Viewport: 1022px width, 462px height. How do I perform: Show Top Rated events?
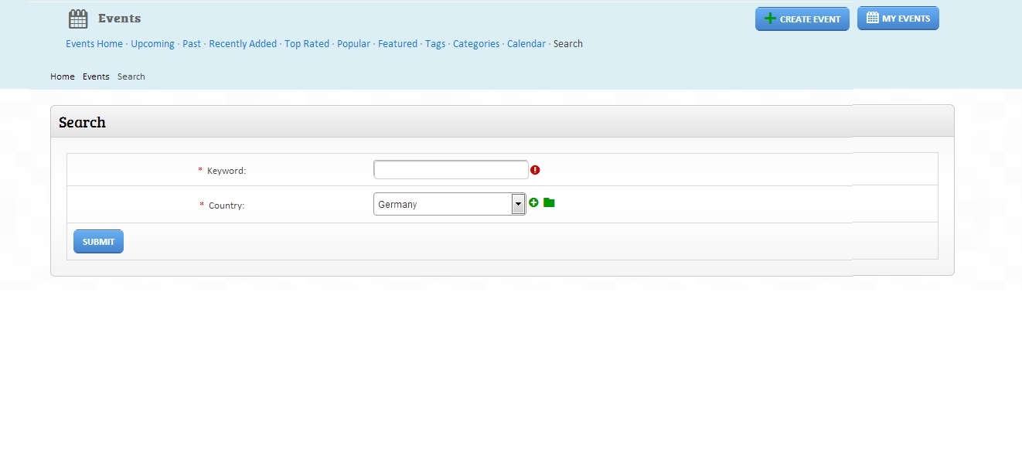point(307,44)
